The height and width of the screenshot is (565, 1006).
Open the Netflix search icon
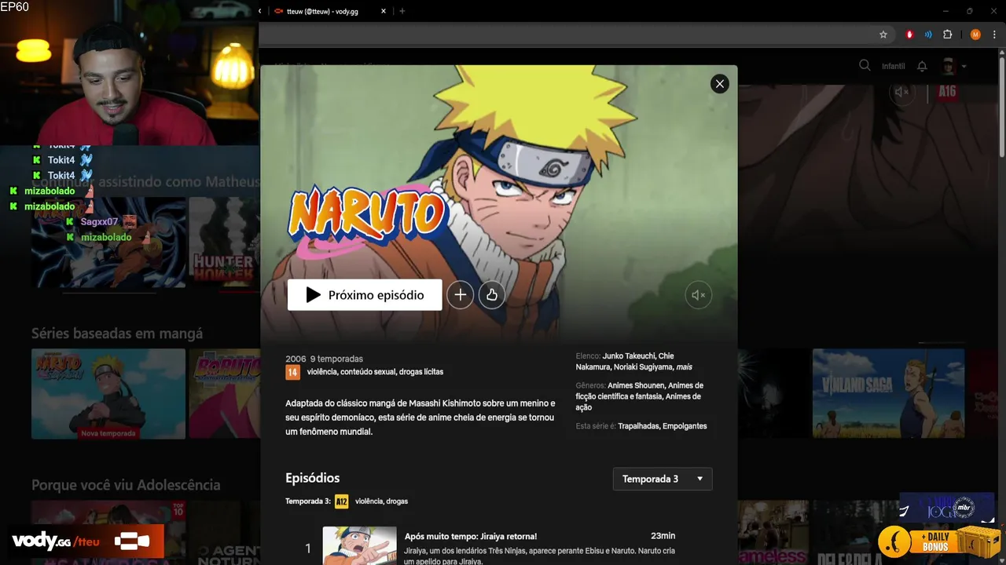(x=865, y=66)
